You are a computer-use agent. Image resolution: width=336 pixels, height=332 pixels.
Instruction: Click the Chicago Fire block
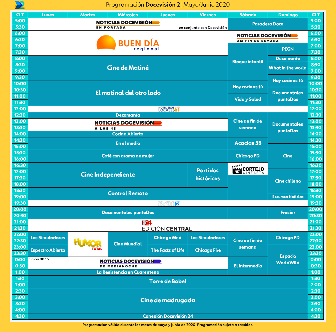[x=208, y=251]
